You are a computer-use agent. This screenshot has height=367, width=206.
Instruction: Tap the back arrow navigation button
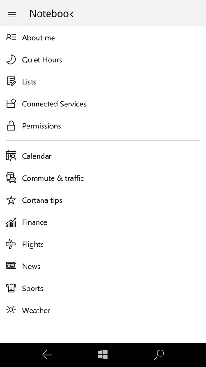[47, 355]
